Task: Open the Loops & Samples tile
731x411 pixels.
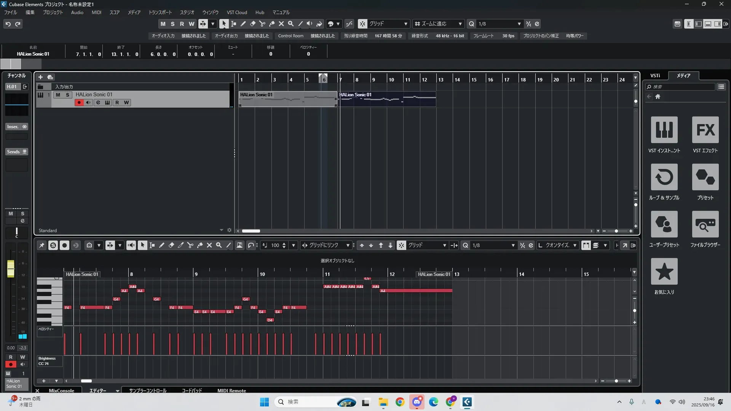Action: pos(664,177)
